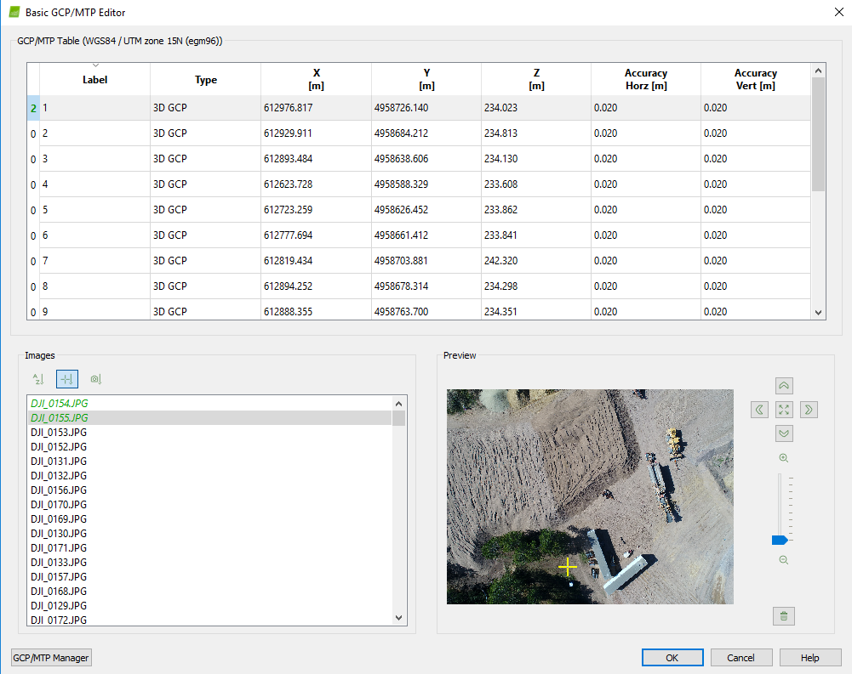The image size is (852, 674).
Task: Pan preview down with the down-arrow icon
Action: click(784, 433)
